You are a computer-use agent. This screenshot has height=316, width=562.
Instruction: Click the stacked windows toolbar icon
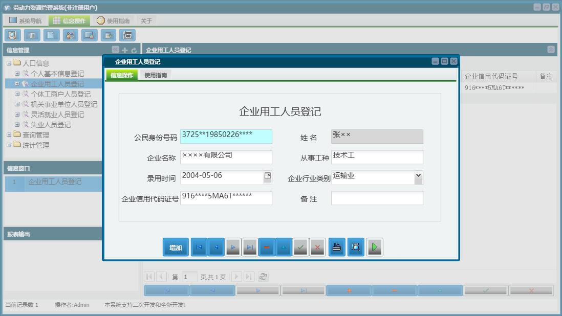pos(127,35)
